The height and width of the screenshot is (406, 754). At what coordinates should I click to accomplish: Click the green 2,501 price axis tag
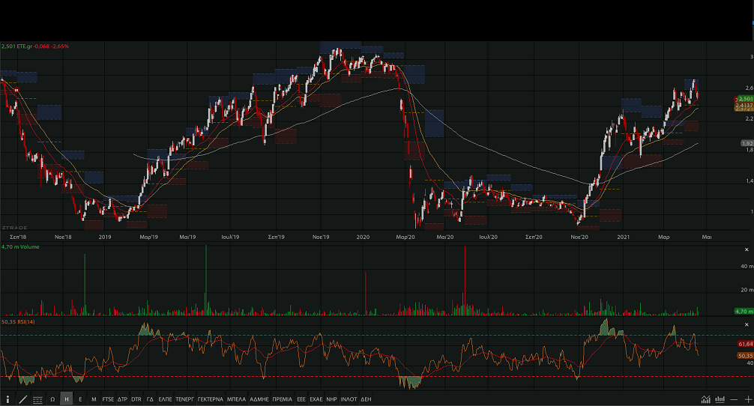point(745,99)
